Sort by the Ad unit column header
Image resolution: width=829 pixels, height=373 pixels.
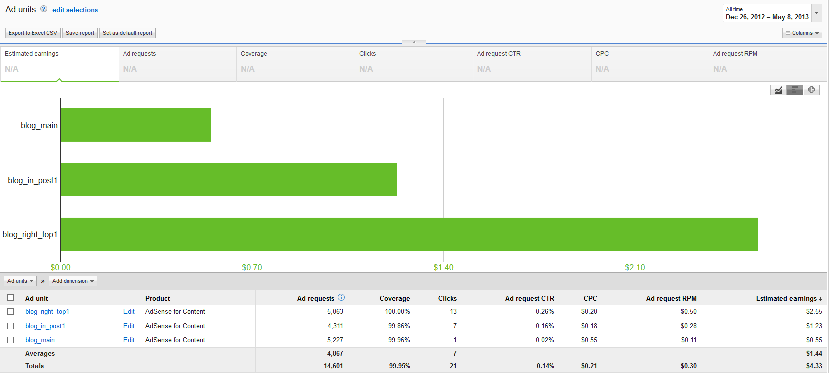(37, 298)
